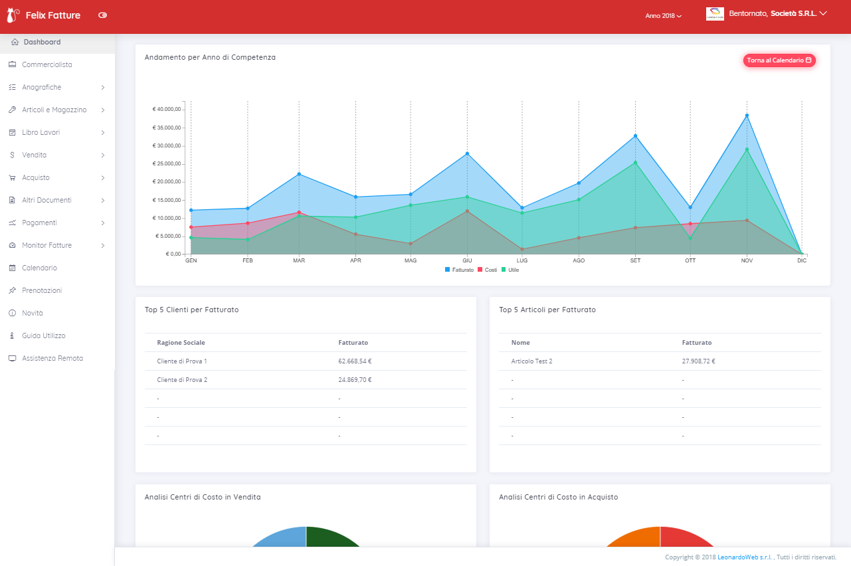Click the 27.908,72 € amount
The width and height of the screenshot is (851, 566).
coord(699,361)
